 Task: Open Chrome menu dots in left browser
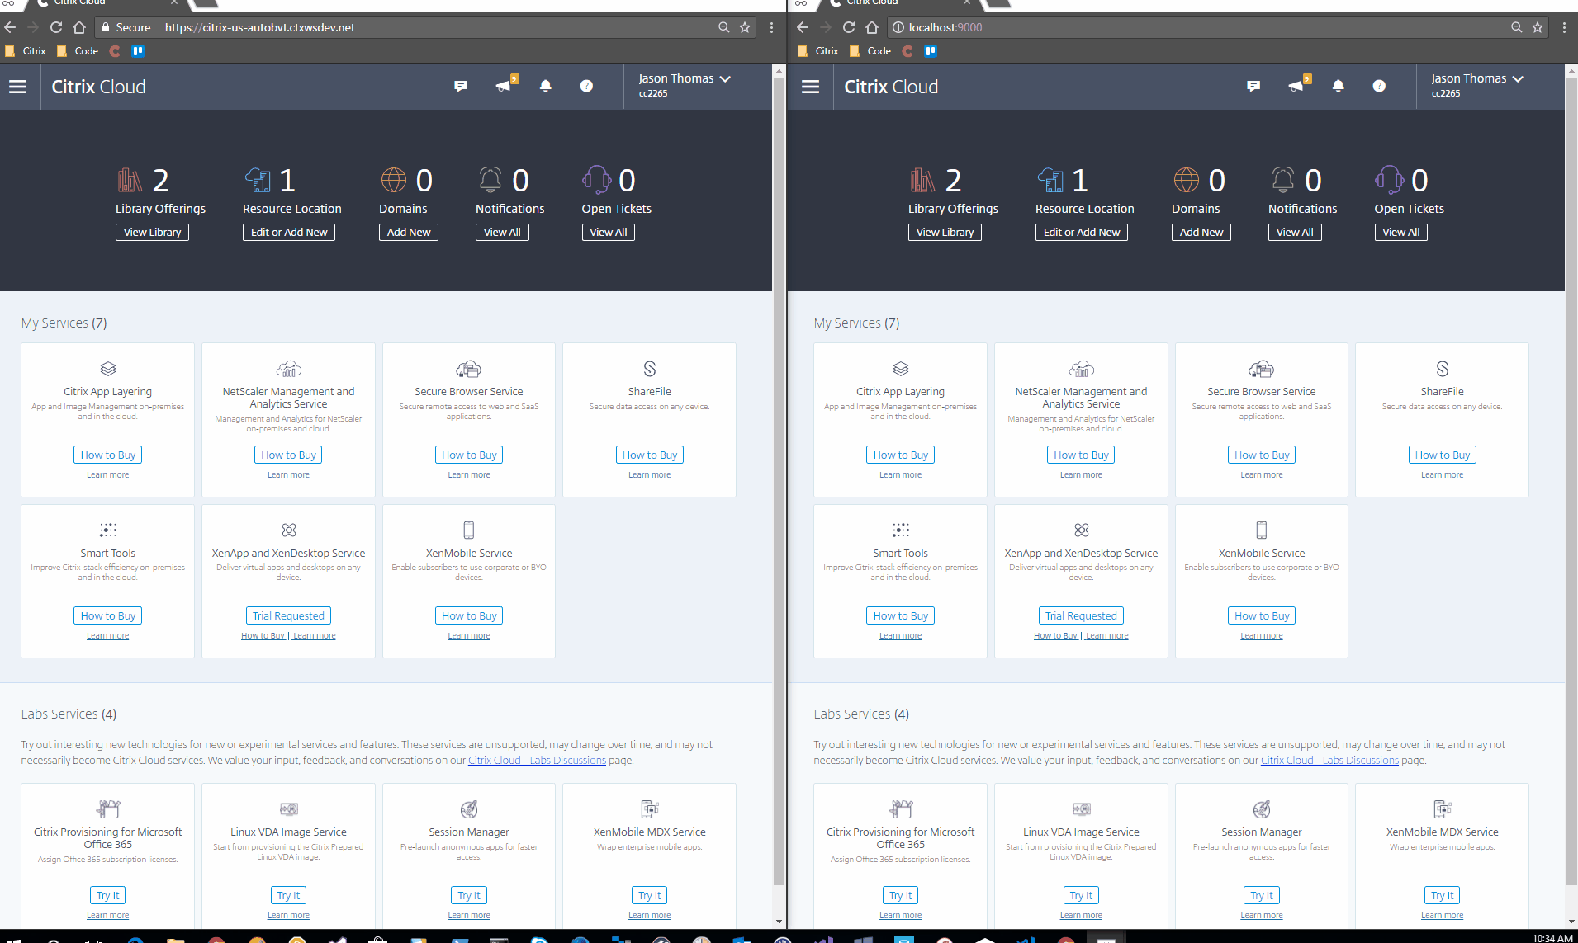coord(771,27)
